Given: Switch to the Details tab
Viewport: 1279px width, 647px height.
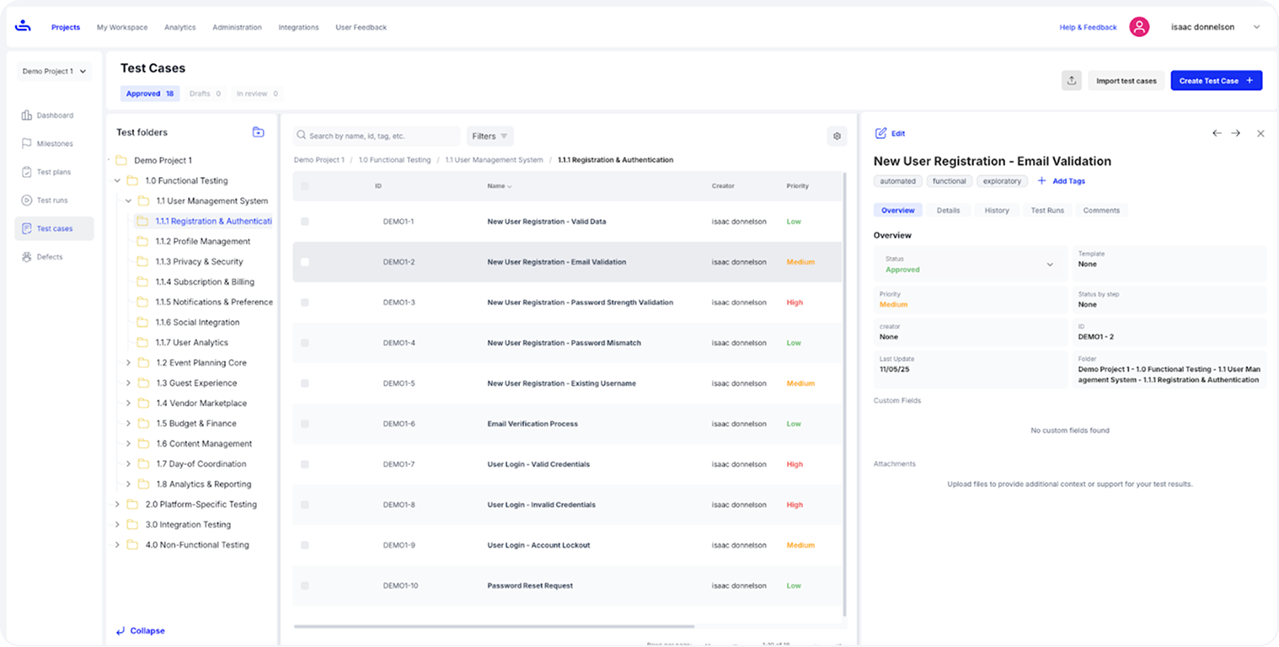Looking at the screenshot, I should coord(948,211).
